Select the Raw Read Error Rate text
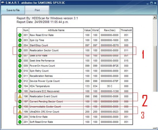This screenshot has width=158, height=130. (42, 35)
